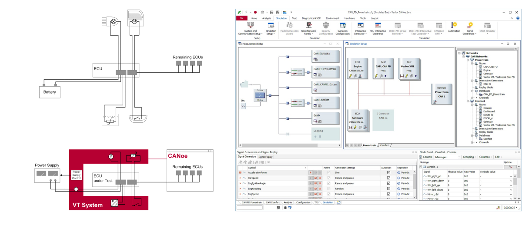Viewport: 522px width, 246px height.
Task: Toggle Autostart checkbox for EngIgnitionAngle
Action: click(388, 183)
